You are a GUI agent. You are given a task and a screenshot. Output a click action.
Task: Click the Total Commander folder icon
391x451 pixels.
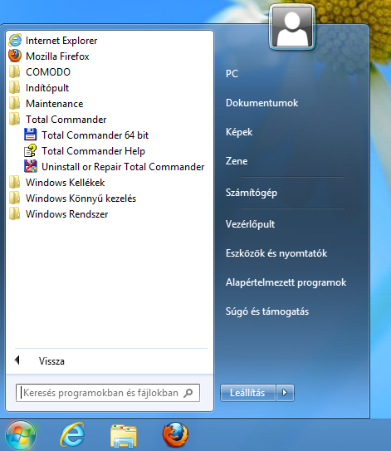14,119
